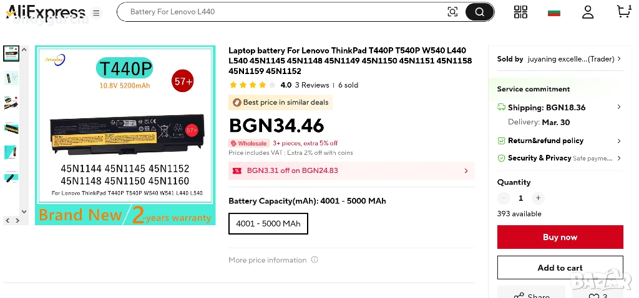
Task: Expand the Return&refund policy section
Action: [x=618, y=141]
